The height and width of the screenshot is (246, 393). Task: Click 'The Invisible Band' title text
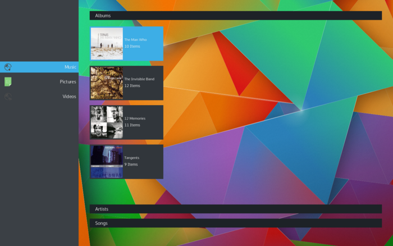point(139,79)
